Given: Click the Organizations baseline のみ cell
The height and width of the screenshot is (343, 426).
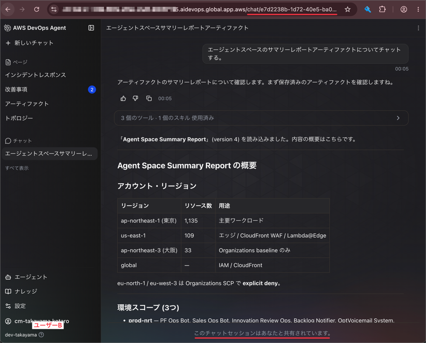Looking at the screenshot, I should click(x=272, y=250).
